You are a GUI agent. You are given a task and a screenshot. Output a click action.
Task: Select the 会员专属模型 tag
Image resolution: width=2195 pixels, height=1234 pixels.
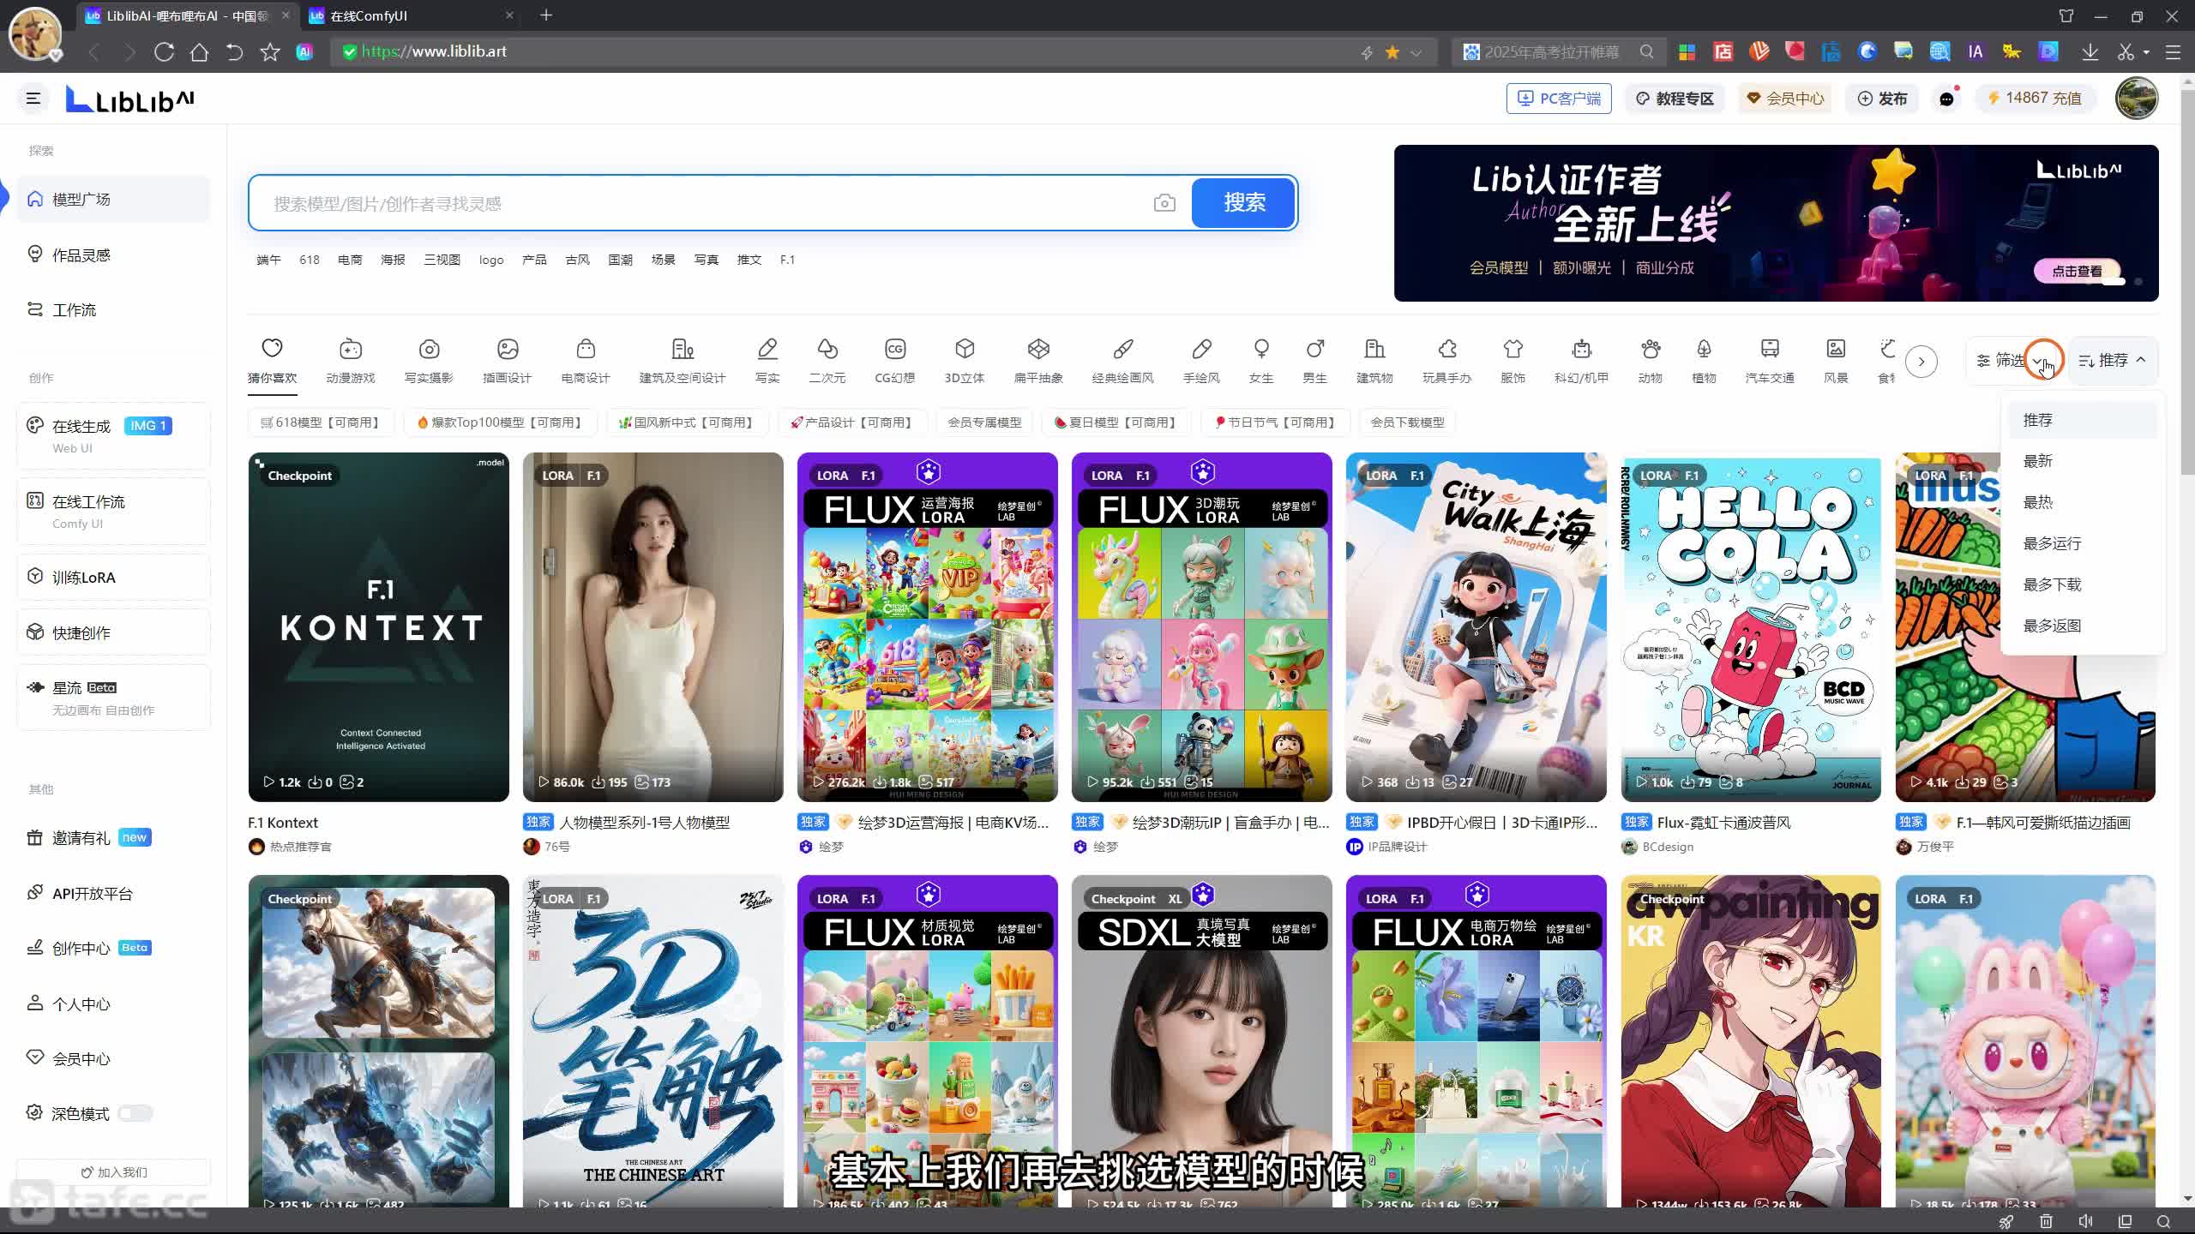pos(984,422)
